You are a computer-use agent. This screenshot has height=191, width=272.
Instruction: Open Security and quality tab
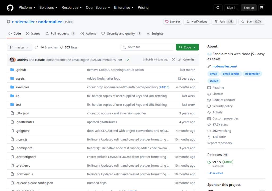click(x=121, y=34)
